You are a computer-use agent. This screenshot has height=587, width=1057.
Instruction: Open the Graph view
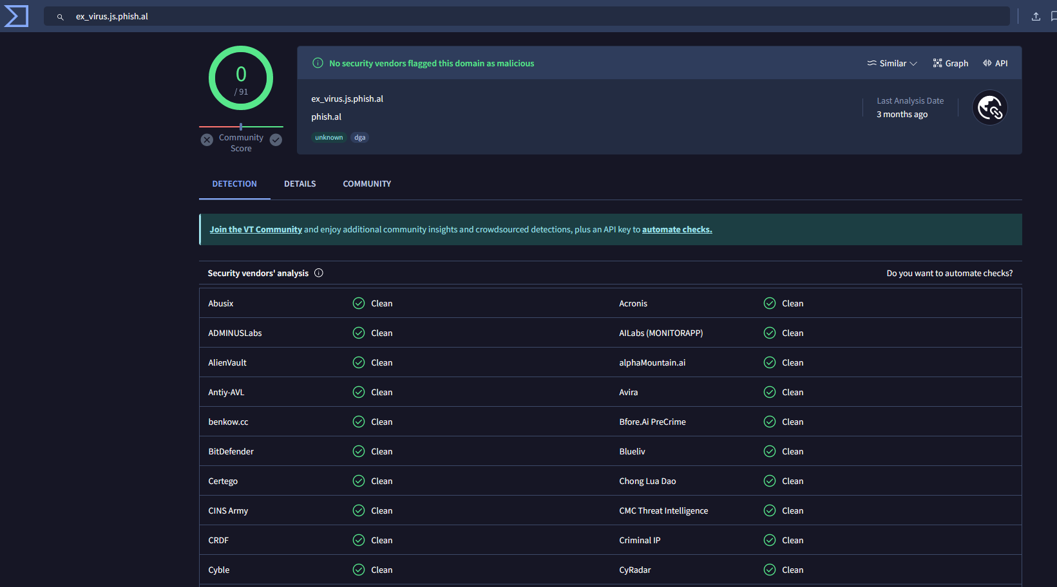(950, 63)
